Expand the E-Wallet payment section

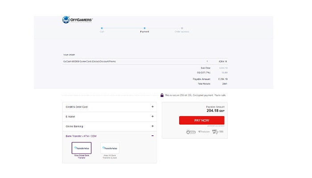(x=110, y=117)
